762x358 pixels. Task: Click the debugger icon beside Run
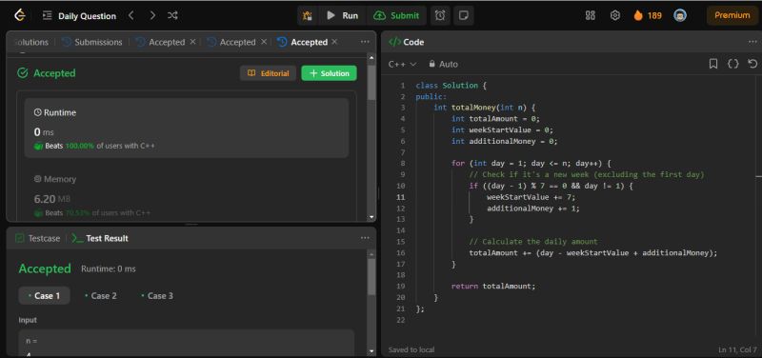pos(307,15)
